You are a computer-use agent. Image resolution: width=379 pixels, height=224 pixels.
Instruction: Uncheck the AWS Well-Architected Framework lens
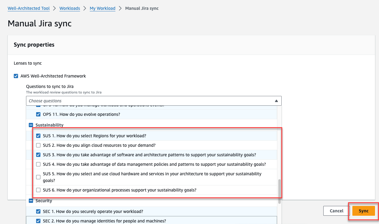tap(16, 76)
